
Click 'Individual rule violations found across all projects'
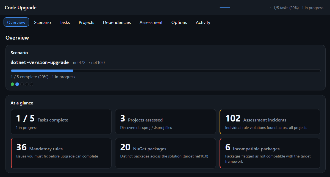point(266,128)
